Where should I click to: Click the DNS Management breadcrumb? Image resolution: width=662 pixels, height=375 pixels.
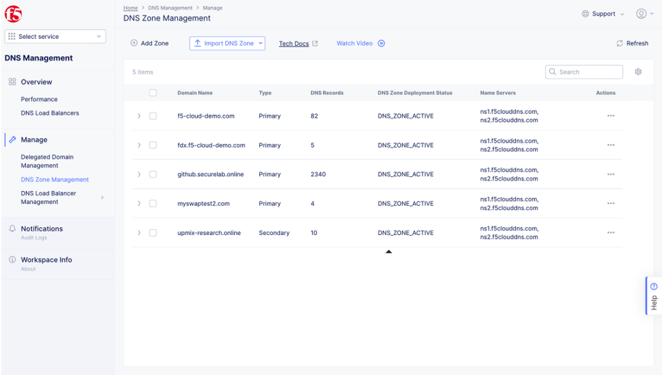[170, 8]
